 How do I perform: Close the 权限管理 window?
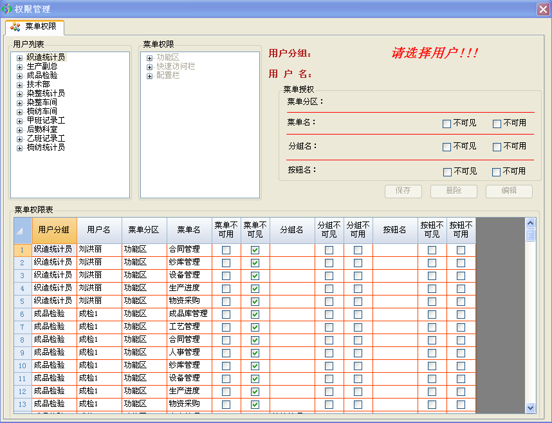point(543,9)
